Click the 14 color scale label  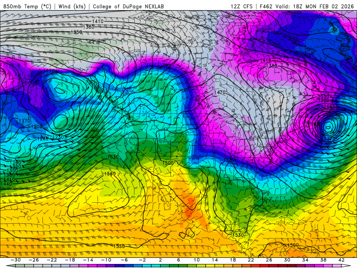(x=215, y=260)
